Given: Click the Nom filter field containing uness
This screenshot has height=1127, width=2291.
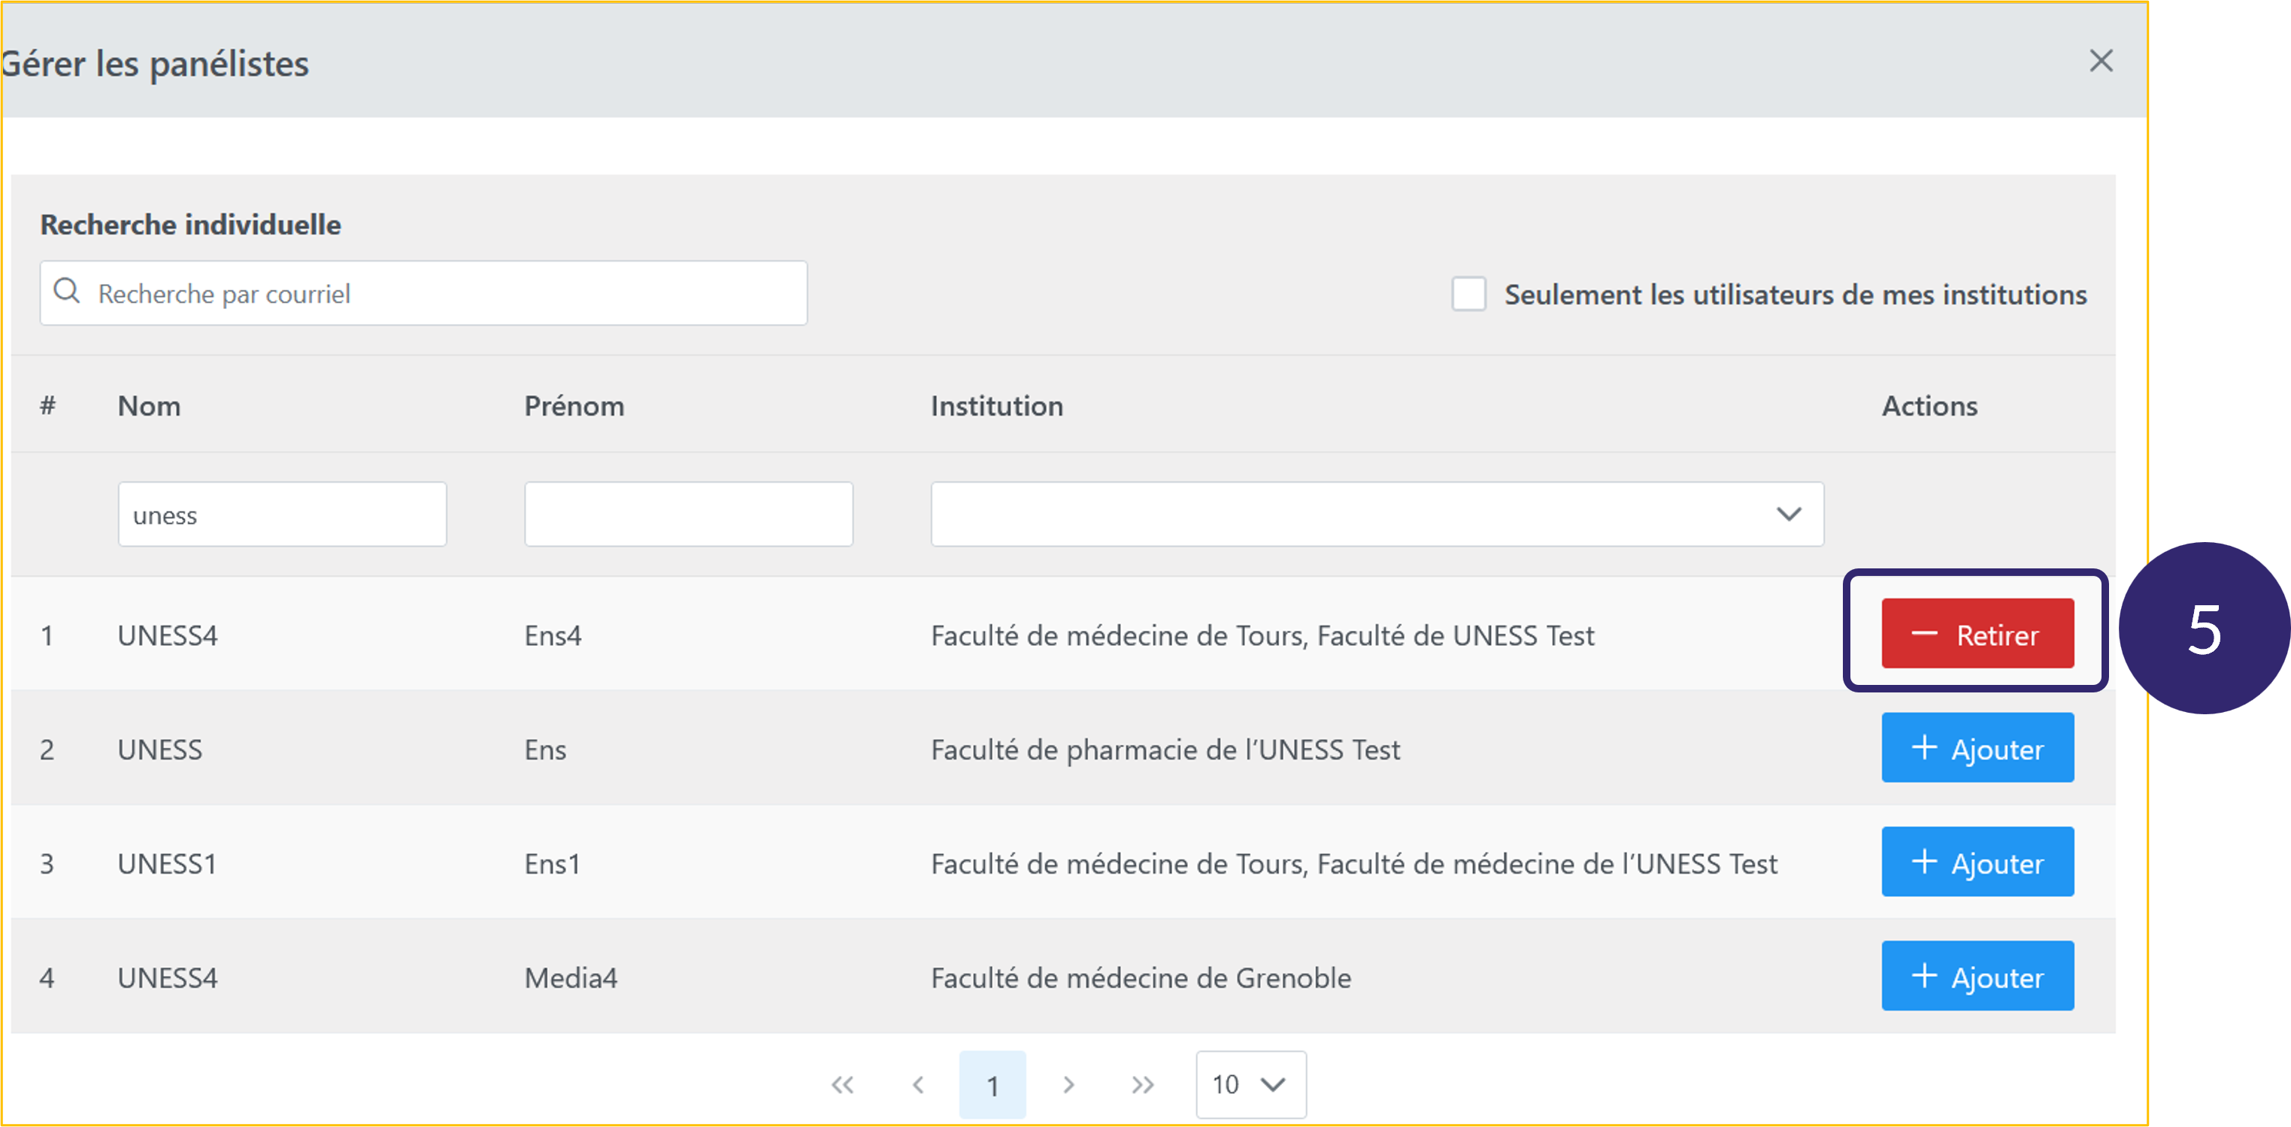Looking at the screenshot, I should 282,514.
